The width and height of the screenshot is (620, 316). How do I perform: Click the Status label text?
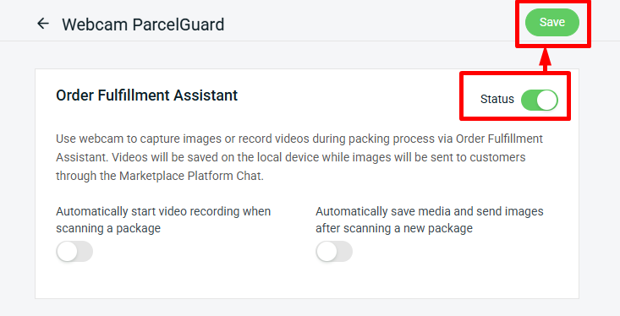point(497,99)
